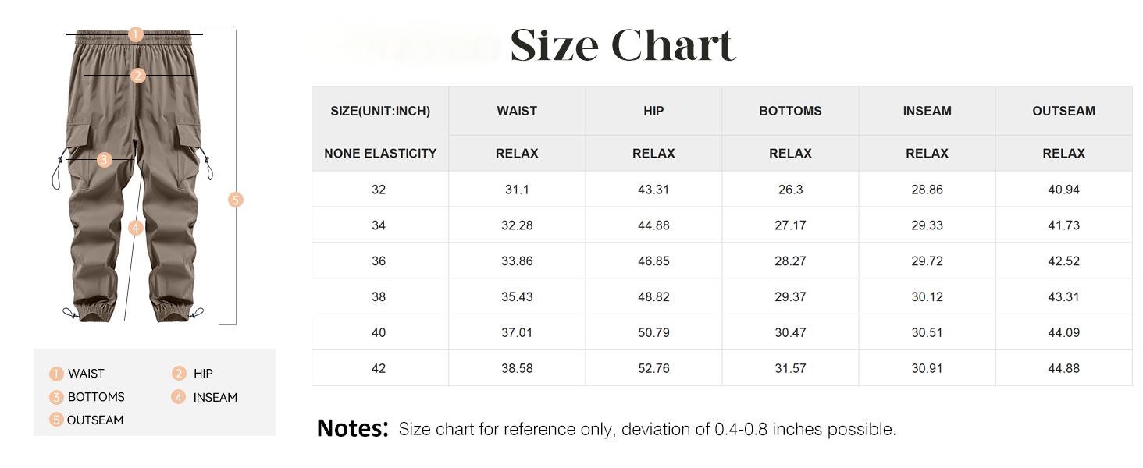Click the number 4 inseam marker on the pants

pos(136,228)
